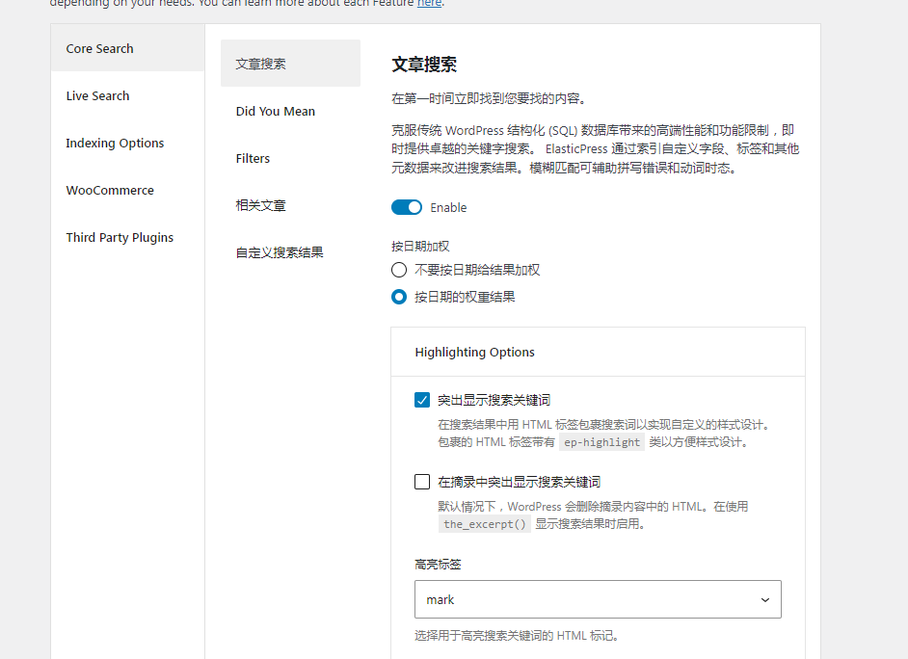
Task: Disable the Enable toggle switch
Action: (x=407, y=207)
